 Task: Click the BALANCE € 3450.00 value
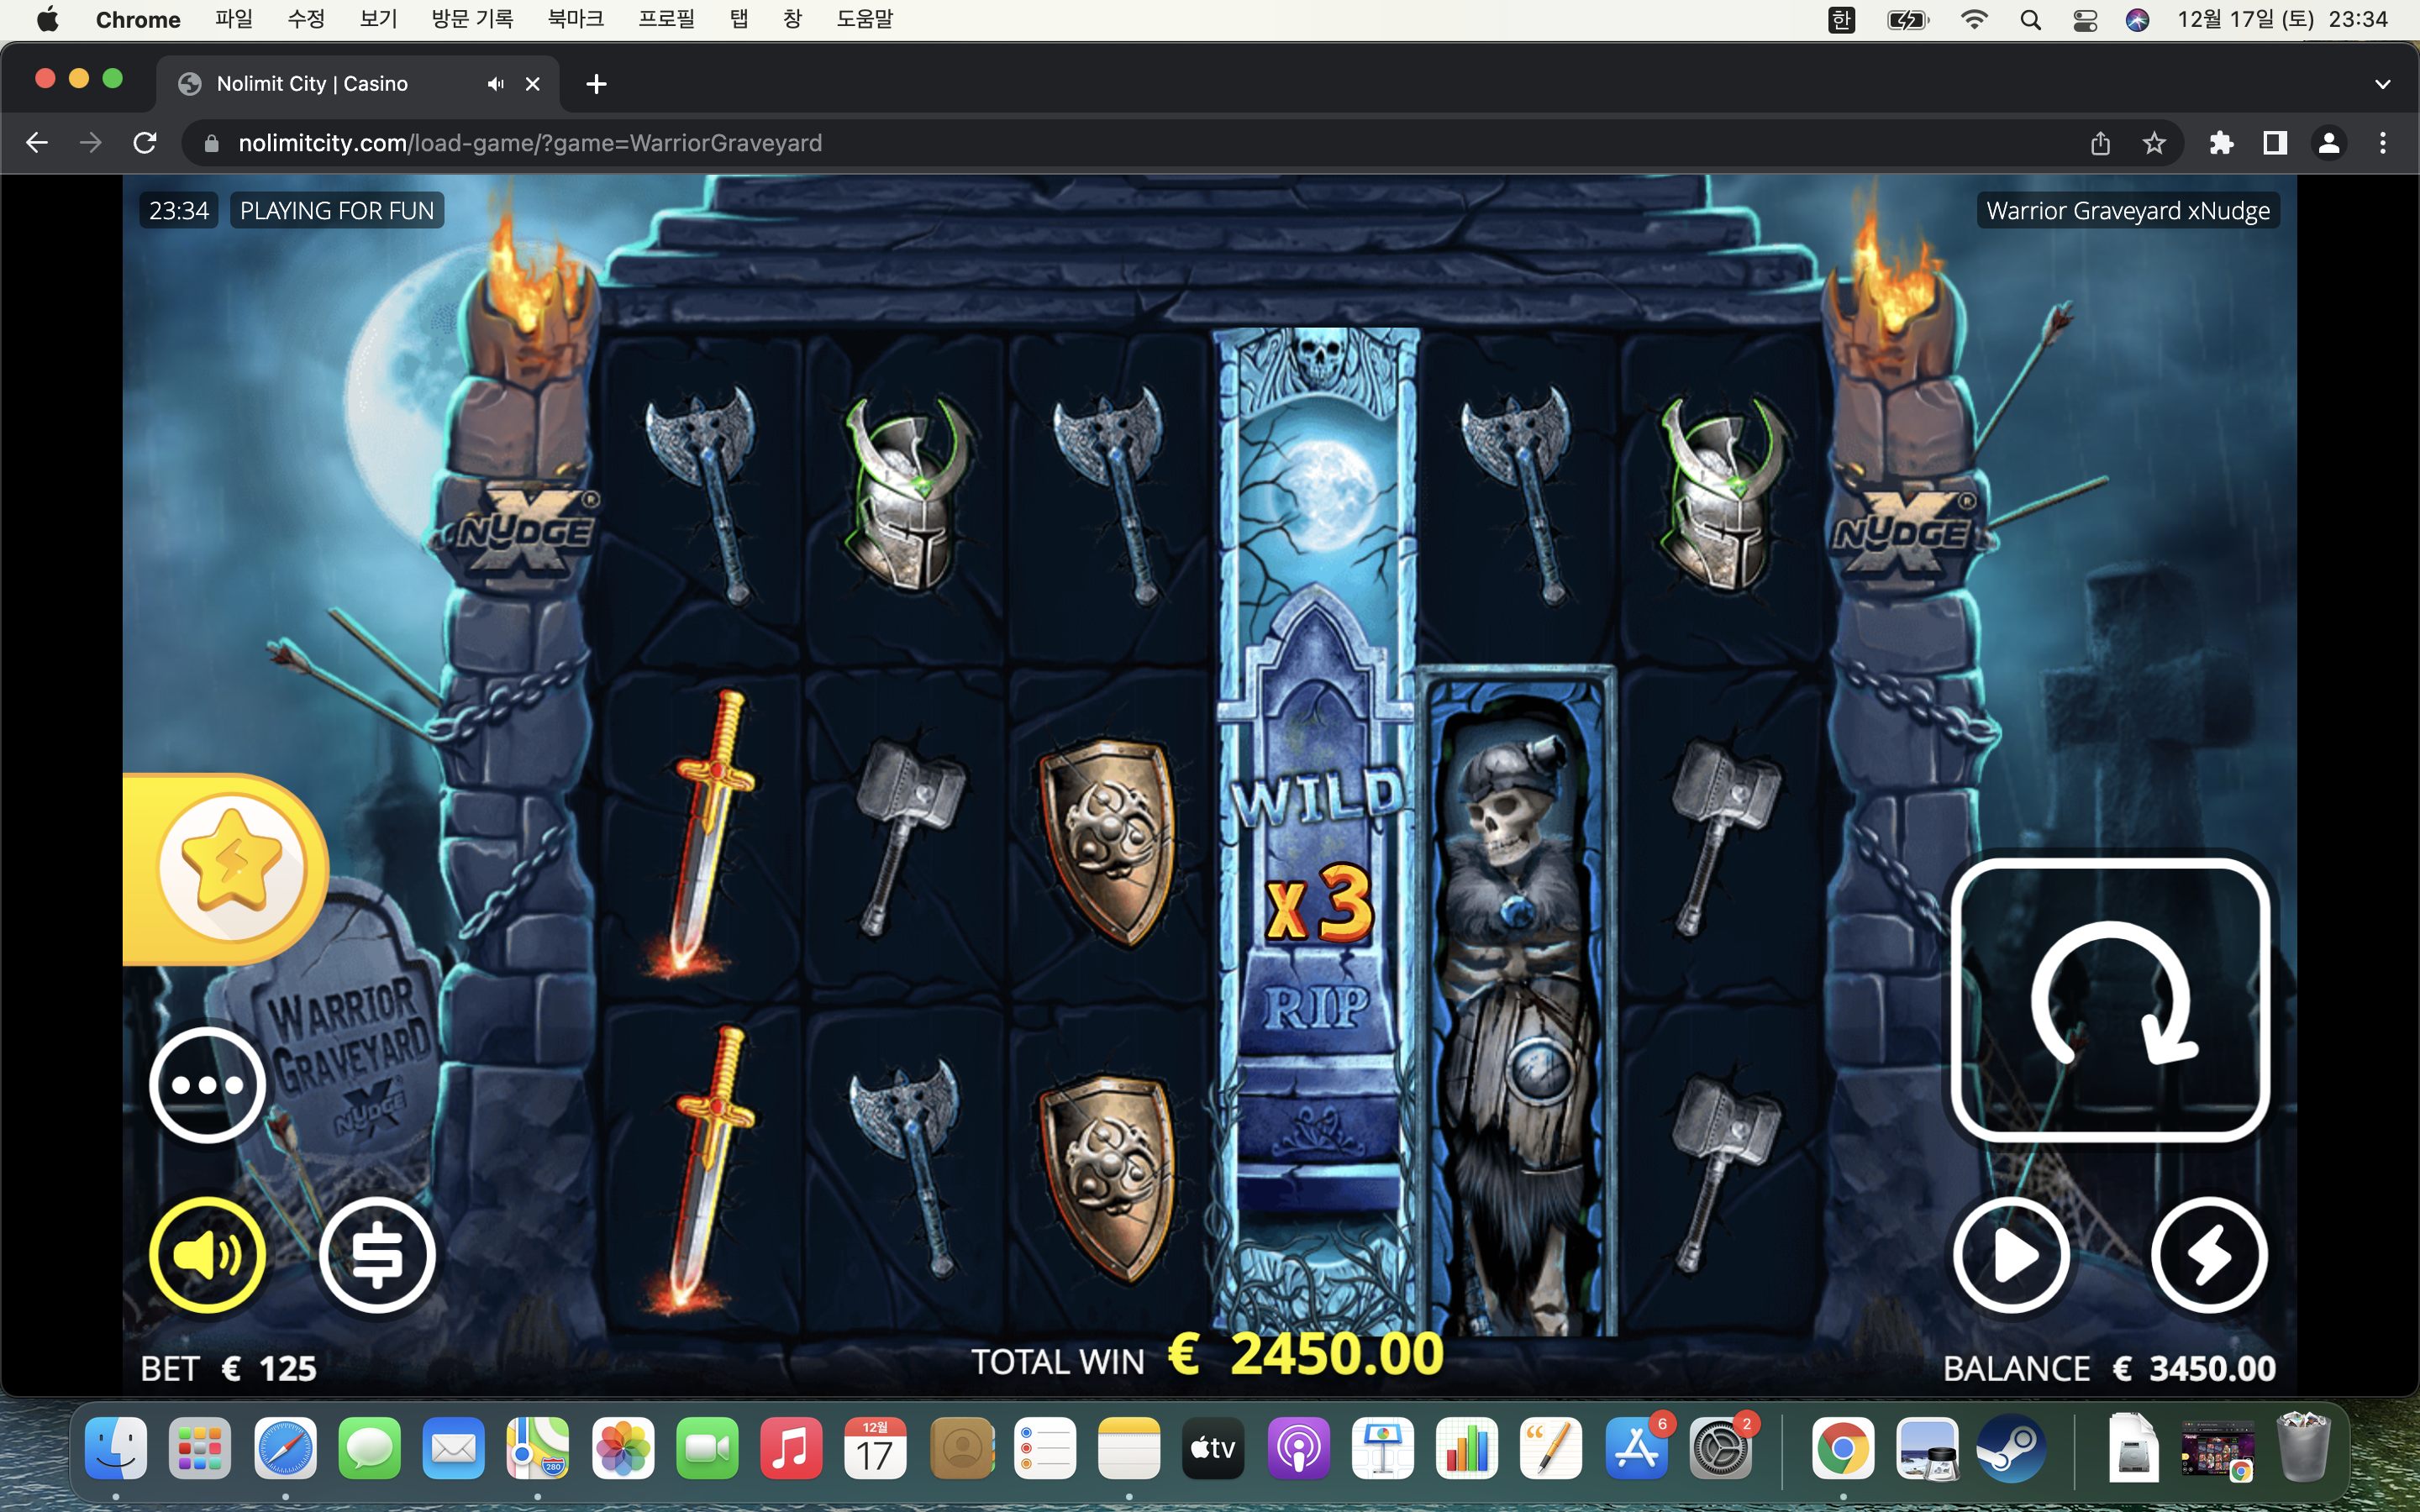[x=2109, y=1368]
